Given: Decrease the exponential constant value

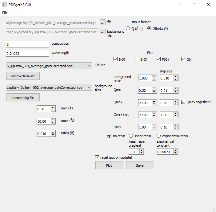Looking at the screenshot, I should (175, 153).
